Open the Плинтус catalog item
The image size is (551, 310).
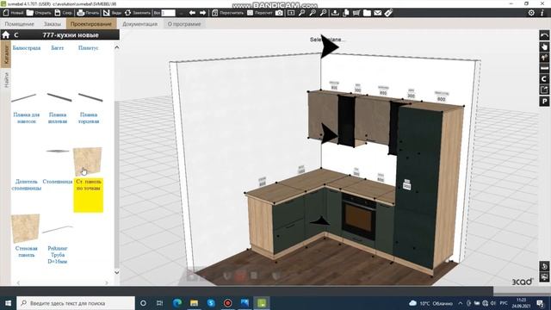88,48
